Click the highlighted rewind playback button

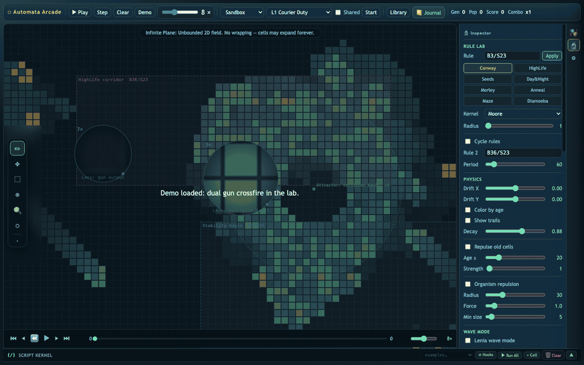pos(34,338)
